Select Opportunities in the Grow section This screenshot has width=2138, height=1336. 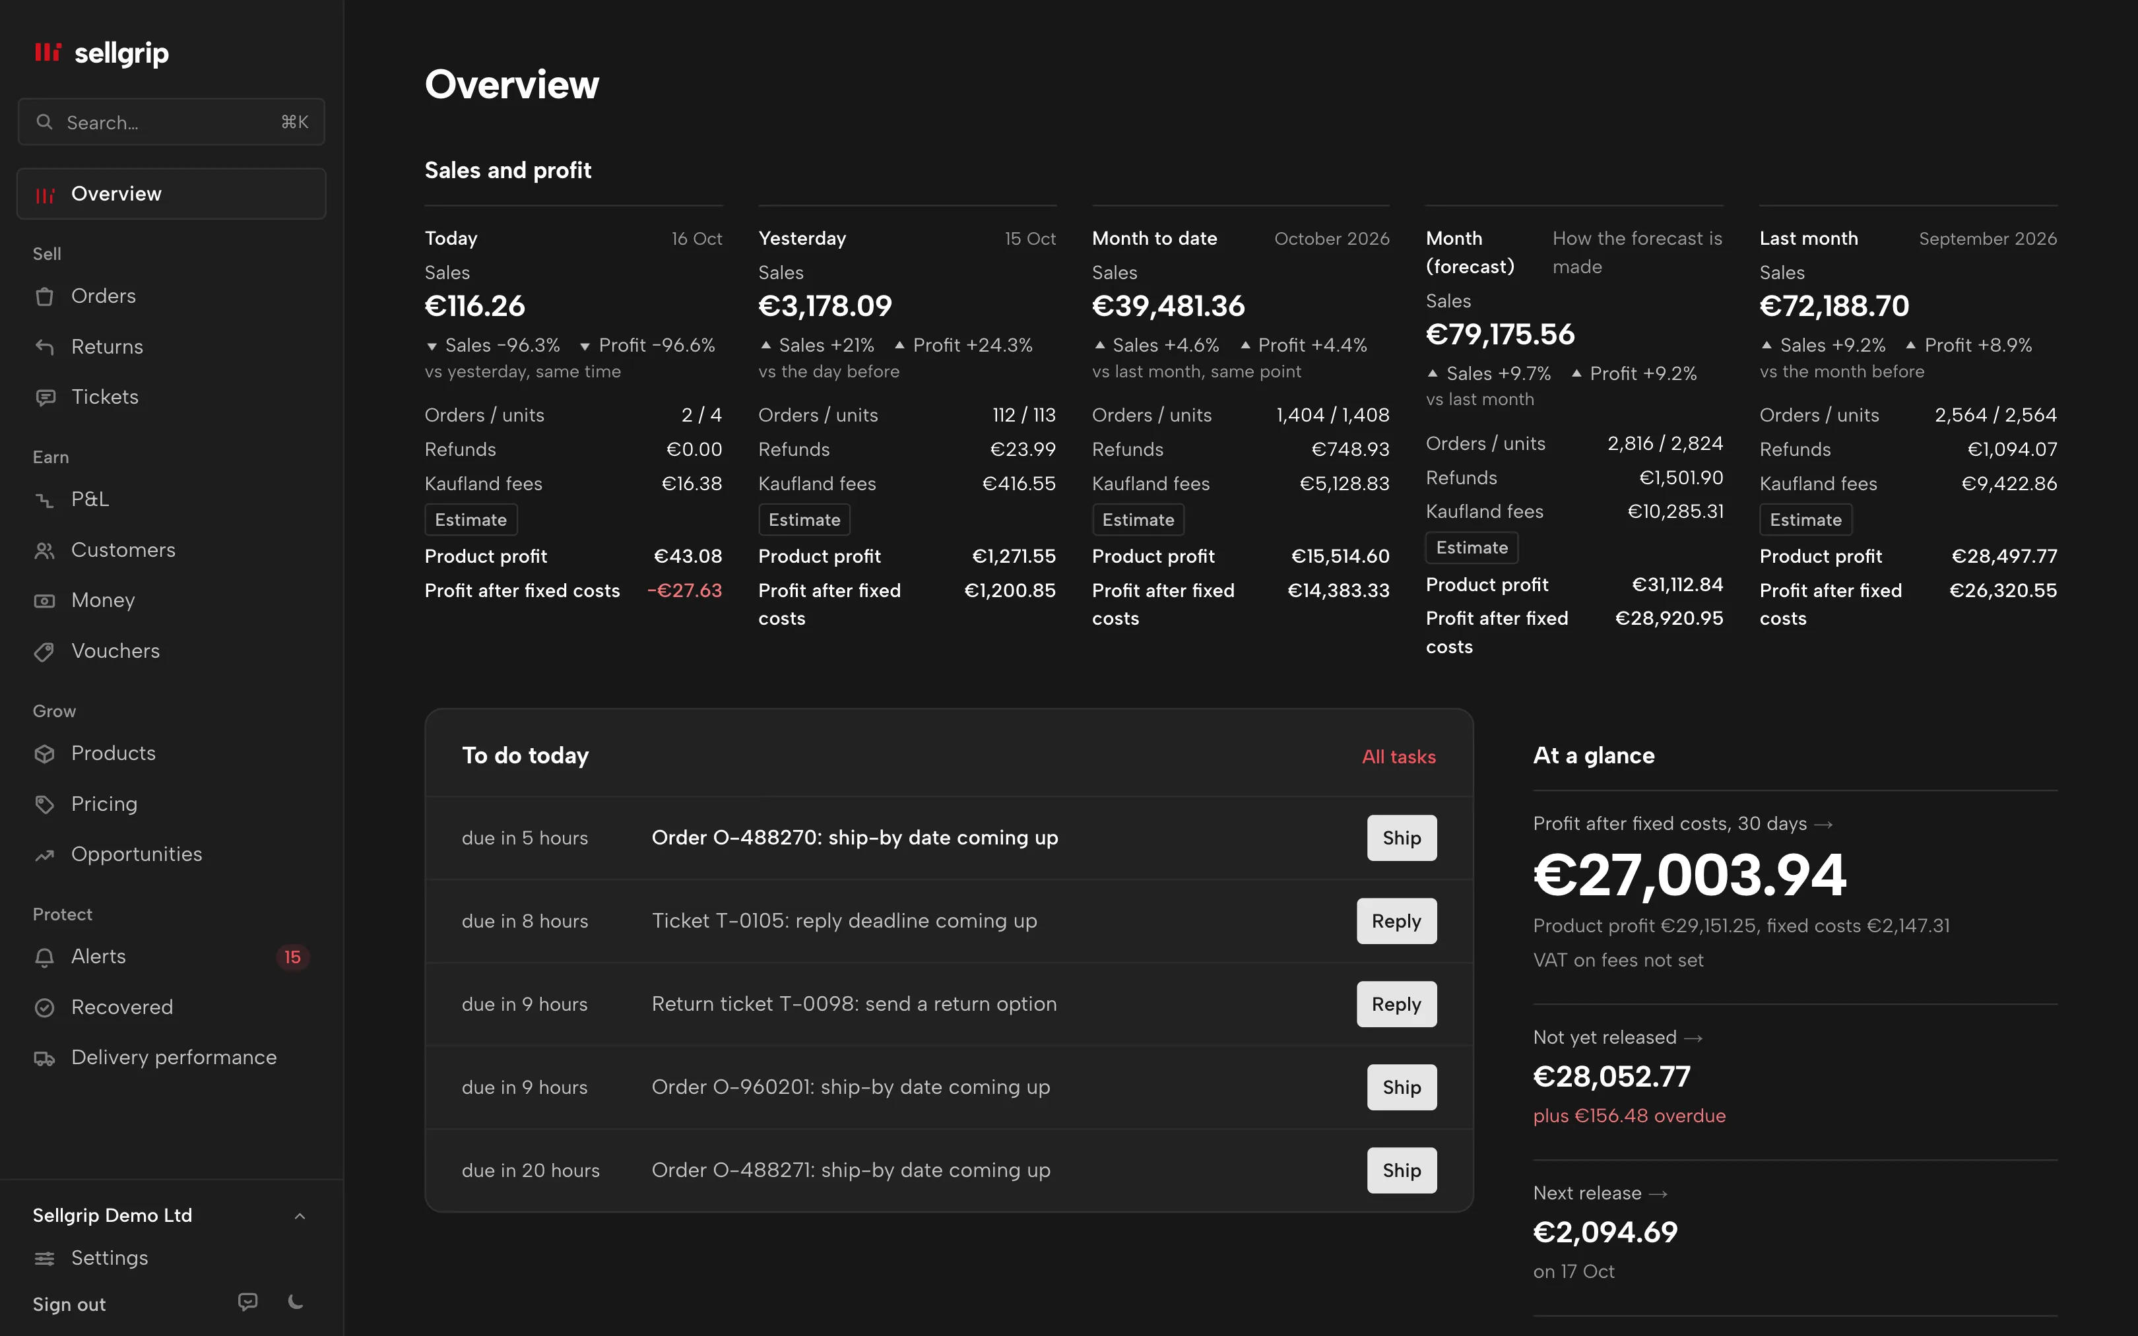[172, 854]
